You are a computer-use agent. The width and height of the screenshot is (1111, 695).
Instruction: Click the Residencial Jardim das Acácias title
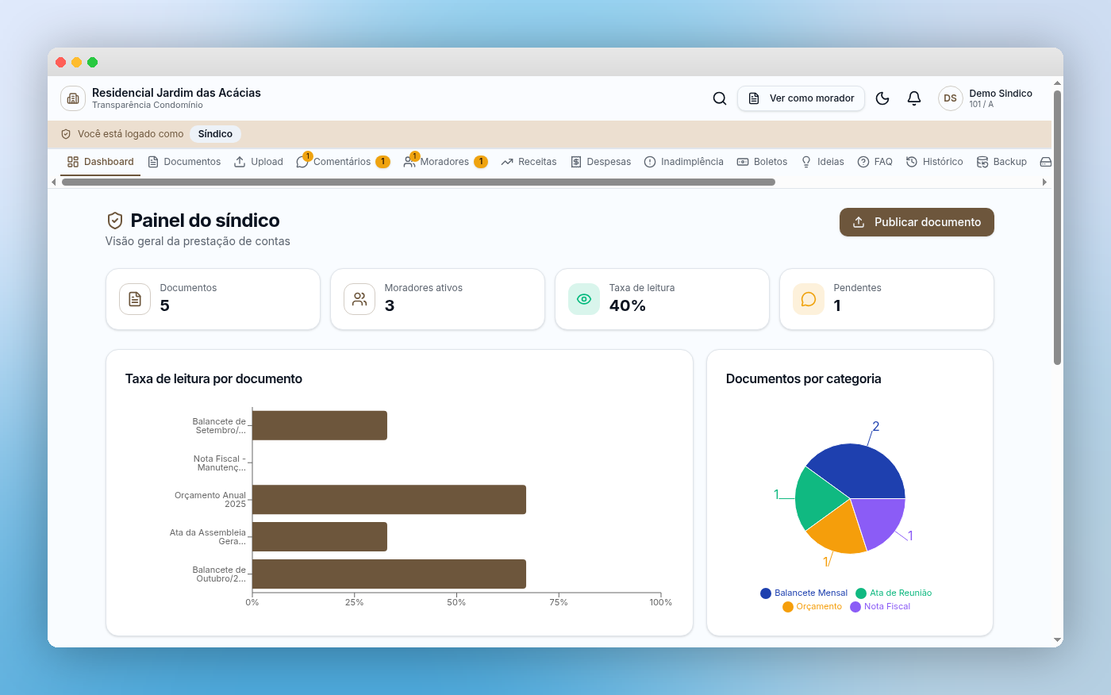[x=176, y=93]
